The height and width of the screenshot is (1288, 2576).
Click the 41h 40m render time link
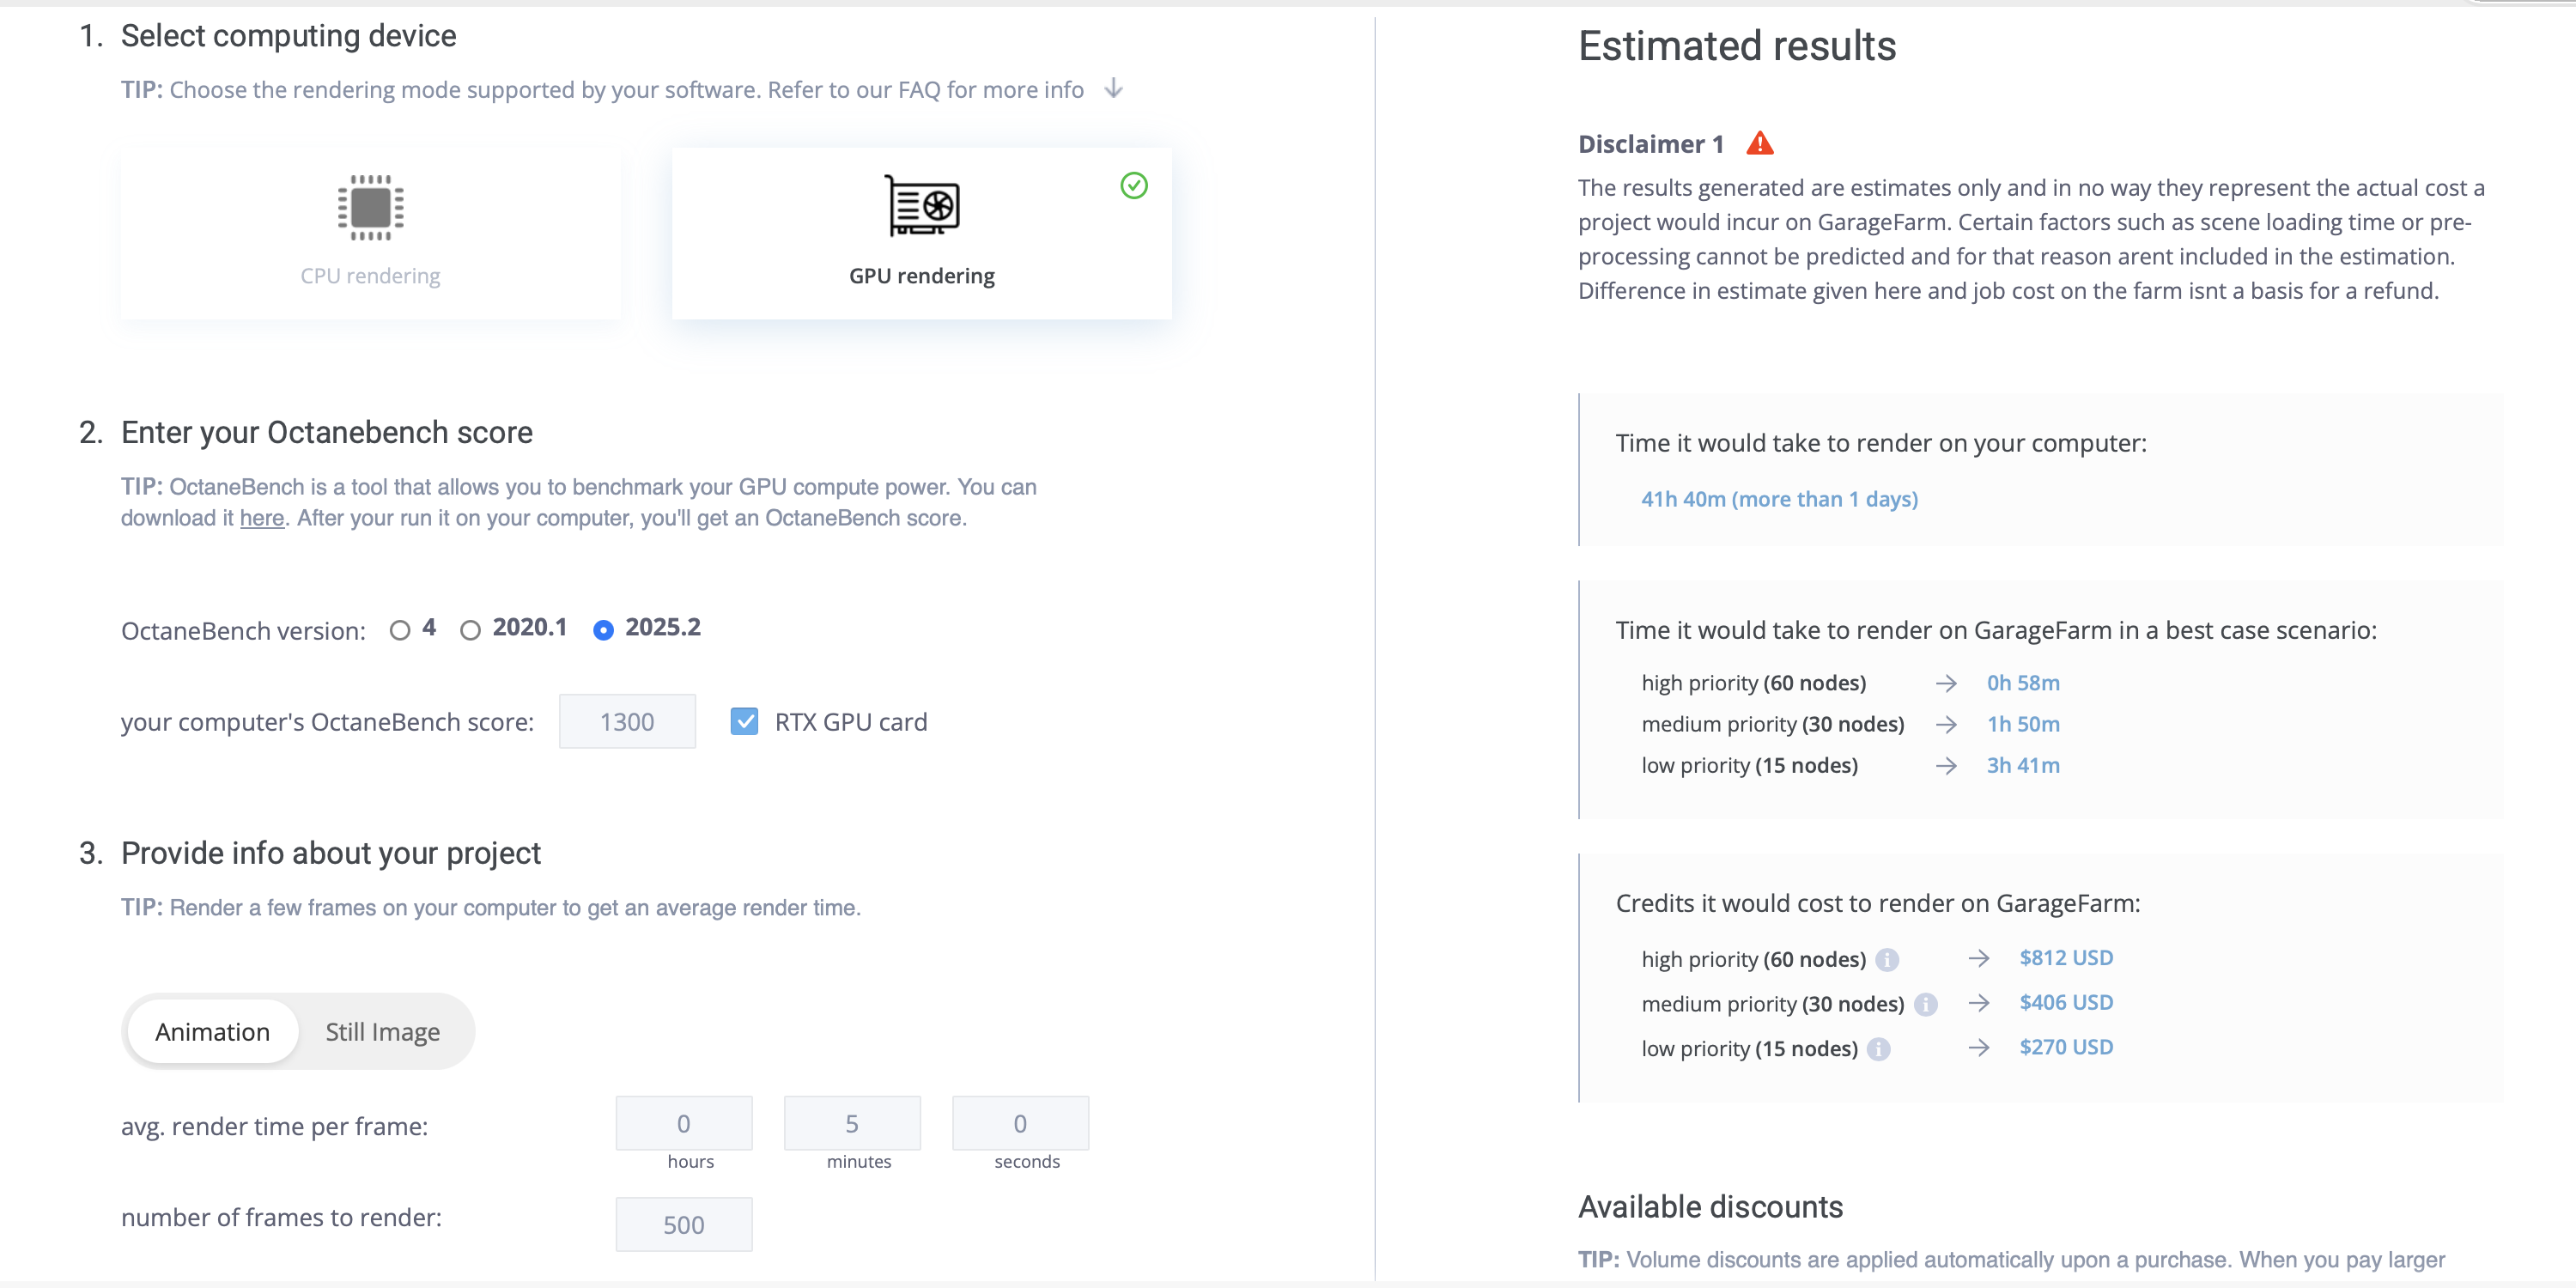coord(1779,498)
